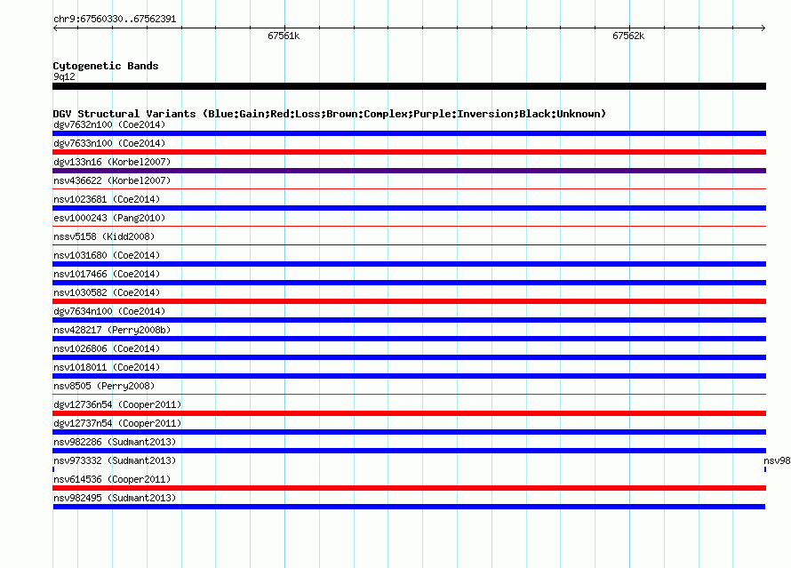Click the dgv7632n100 (Coe2014) label
This screenshot has width=791, height=568.
109,124
